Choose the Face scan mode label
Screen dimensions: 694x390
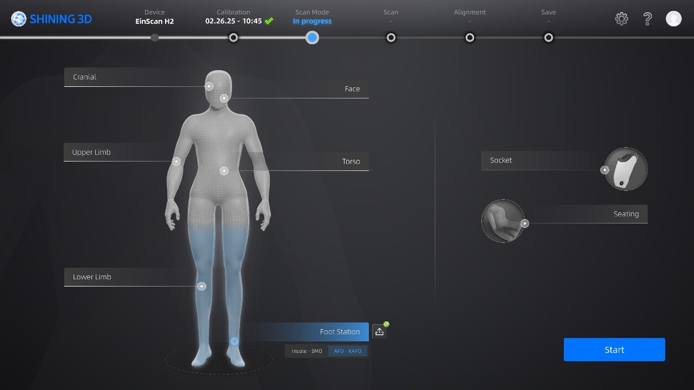352,89
